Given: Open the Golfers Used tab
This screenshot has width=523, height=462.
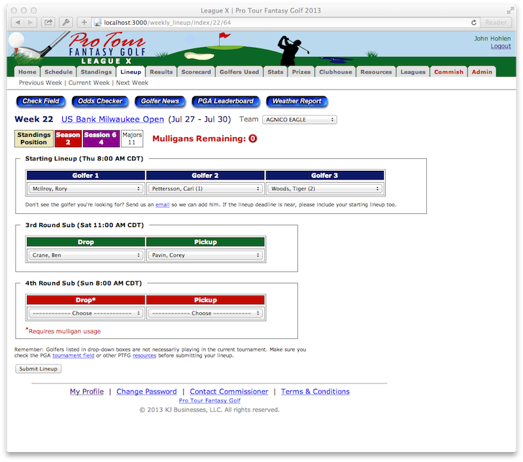Looking at the screenshot, I should (238, 72).
